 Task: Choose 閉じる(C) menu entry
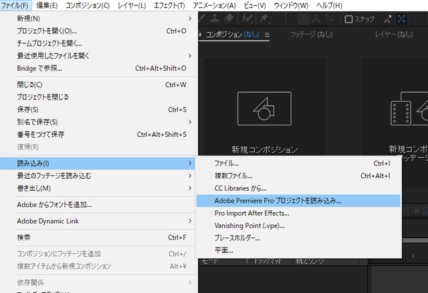(99, 85)
